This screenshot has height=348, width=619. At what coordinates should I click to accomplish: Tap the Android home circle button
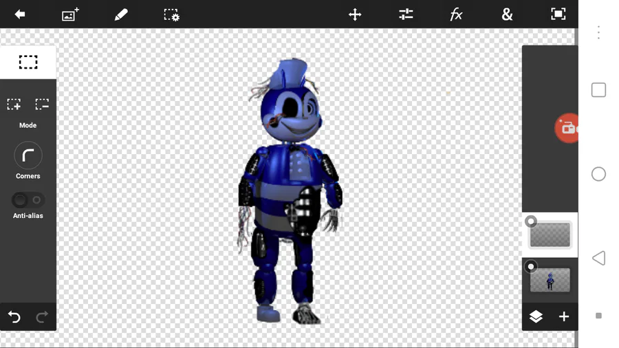pos(598,174)
